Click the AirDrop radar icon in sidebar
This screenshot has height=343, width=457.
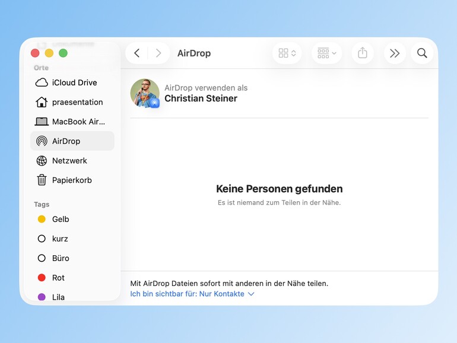(x=42, y=141)
